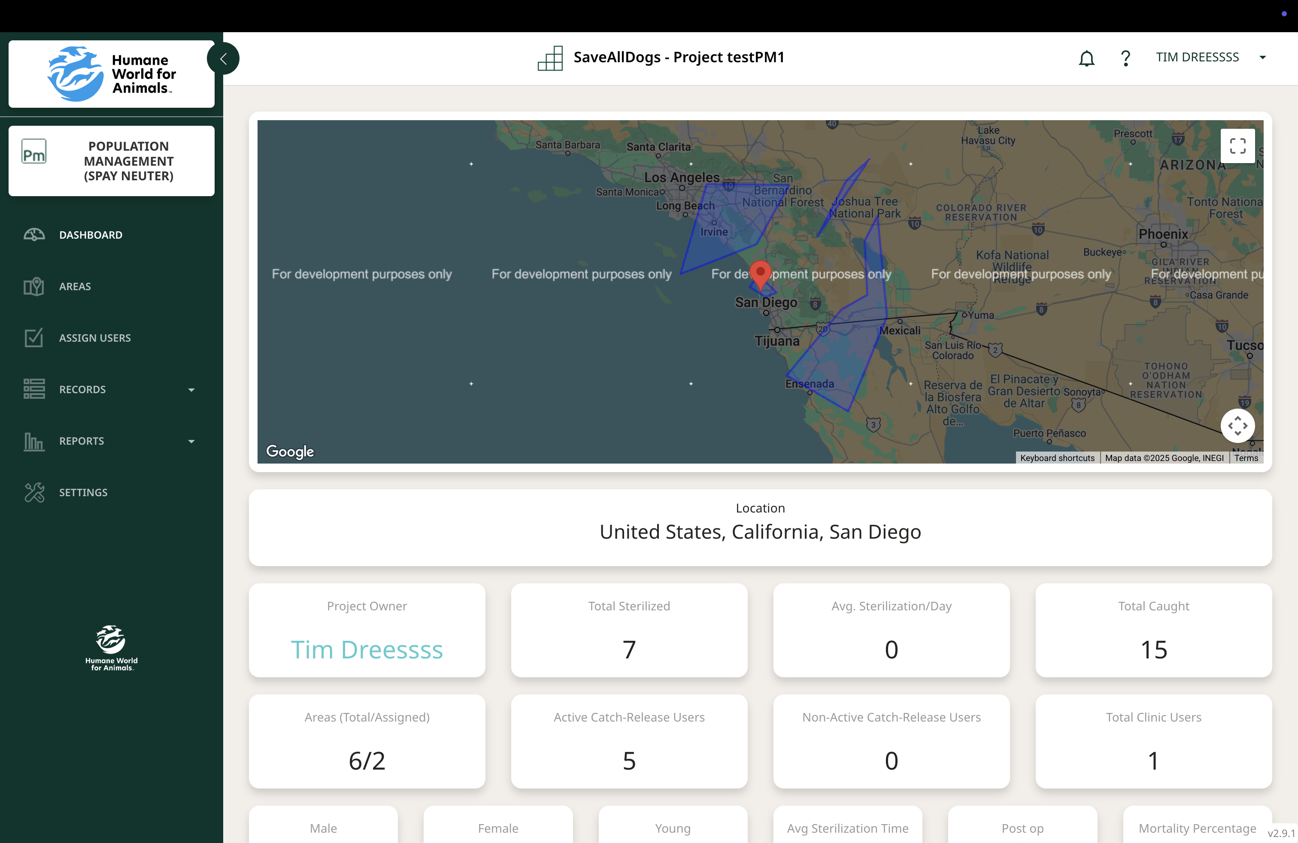Expand the Records dropdown
Viewport: 1298px width, 843px height.
click(x=191, y=389)
